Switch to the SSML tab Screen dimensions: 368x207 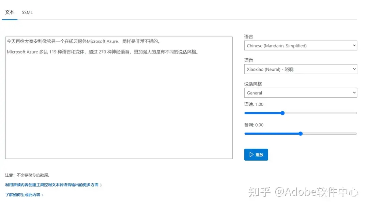[27, 12]
